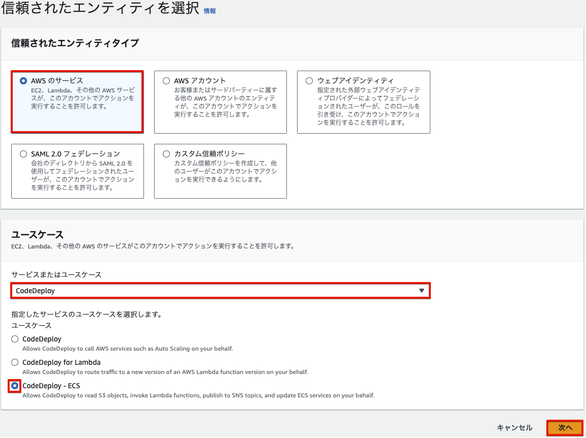This screenshot has width=586, height=438.
Task: Choose CodeDeploy for Lambda use case
Action: 15,362
